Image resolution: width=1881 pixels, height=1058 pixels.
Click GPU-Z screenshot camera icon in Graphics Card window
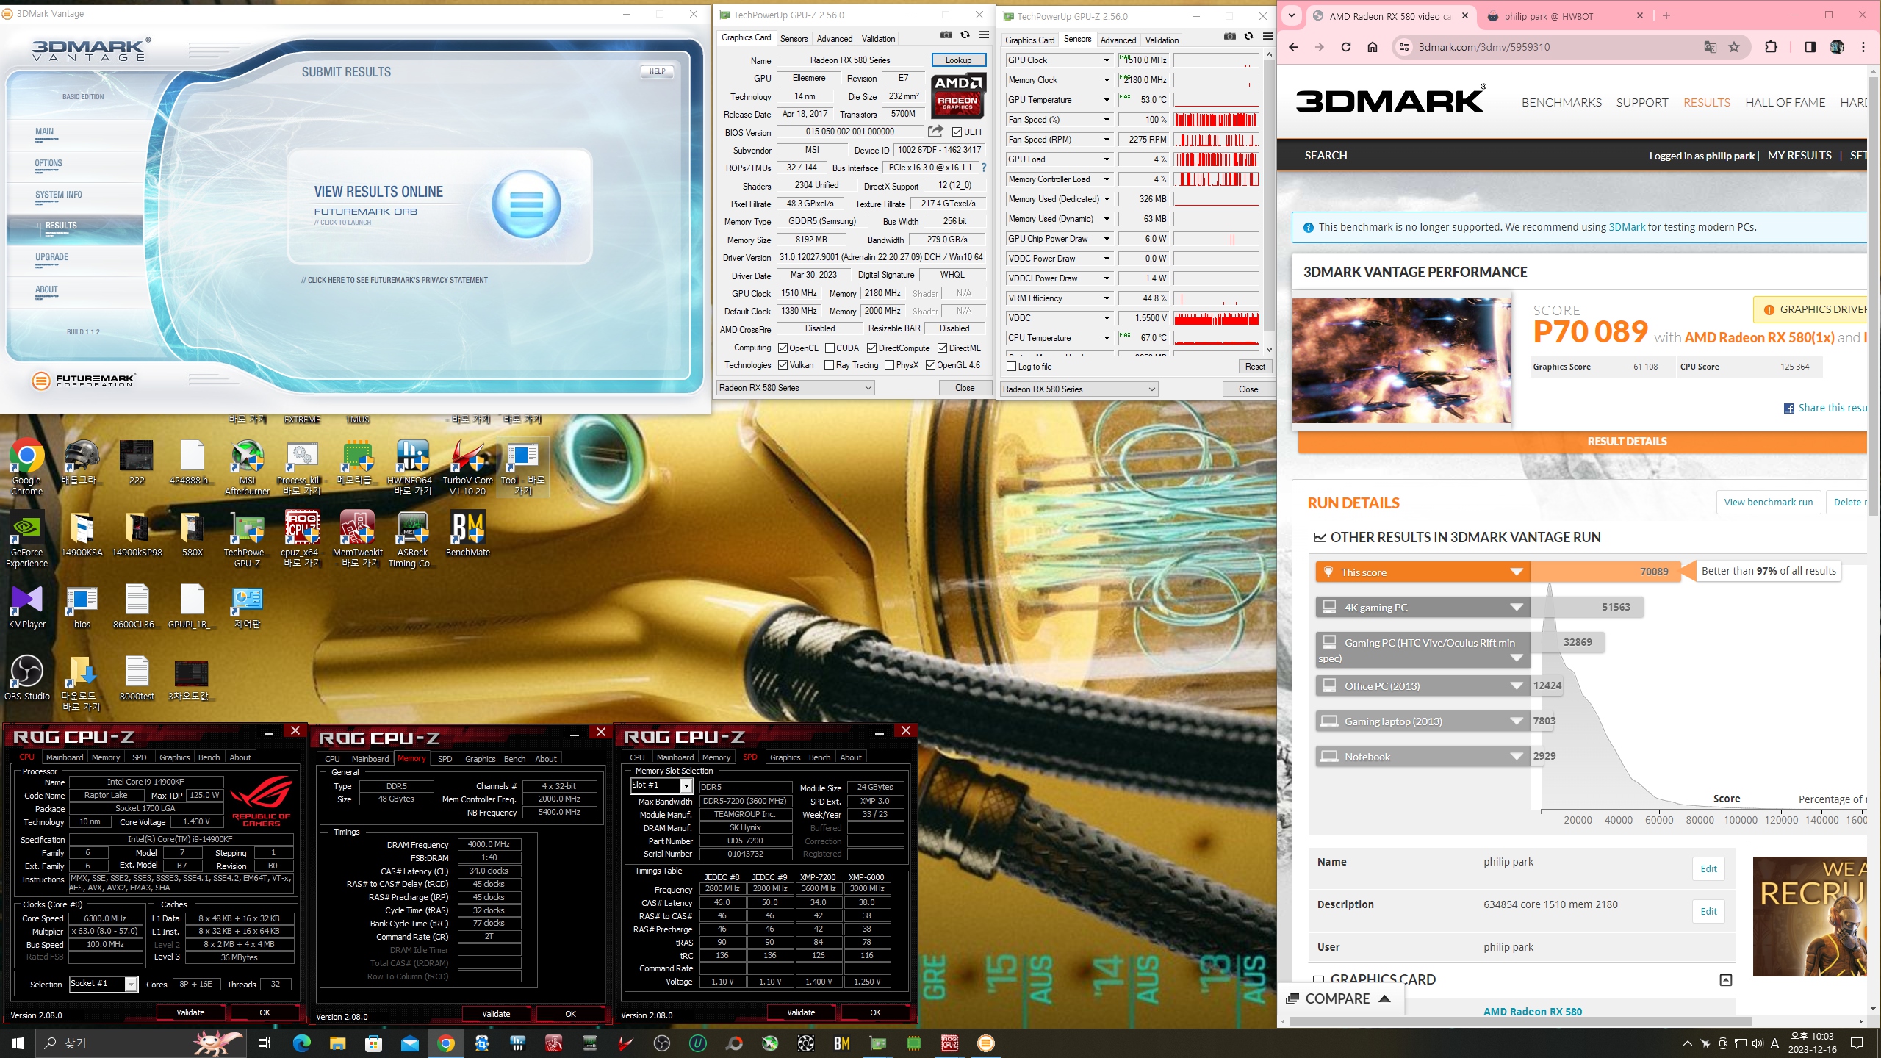point(946,35)
